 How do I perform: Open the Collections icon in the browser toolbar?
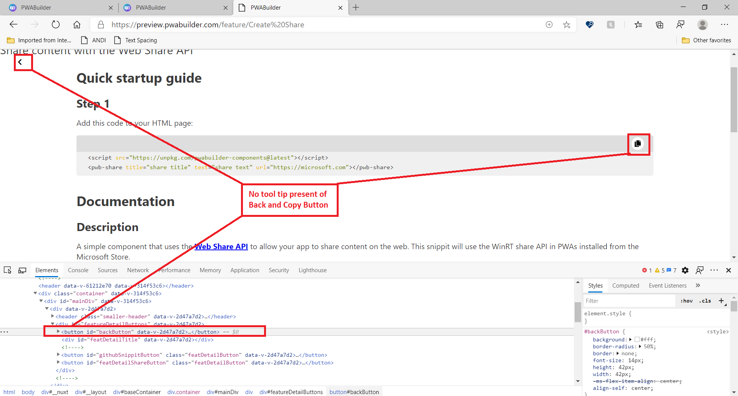(x=660, y=24)
